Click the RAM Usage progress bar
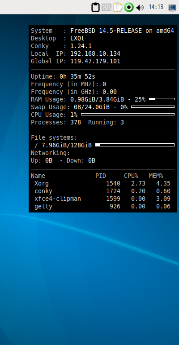Image resolution: width=179 pixels, height=345 pixels. coord(162,99)
